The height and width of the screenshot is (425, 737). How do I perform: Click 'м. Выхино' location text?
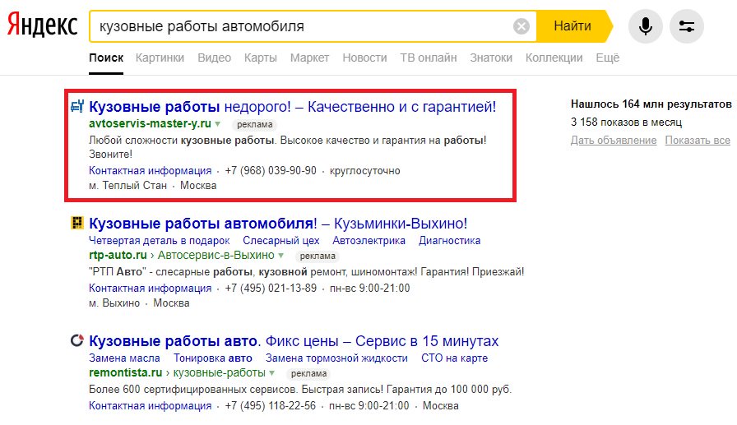pos(114,303)
